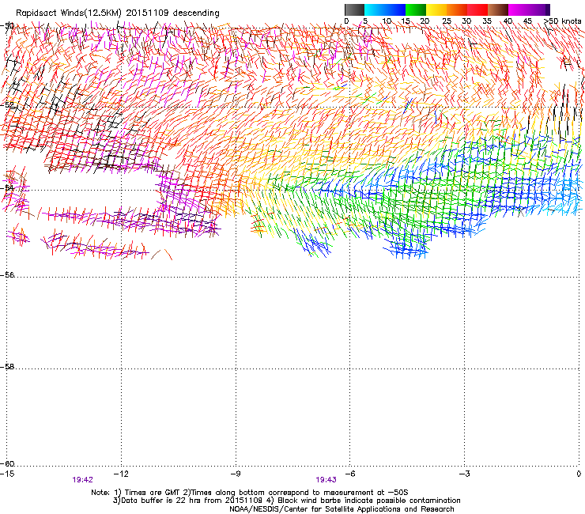Click longitude axis label '-12'
The width and height of the screenshot is (585, 514).
[121, 474]
